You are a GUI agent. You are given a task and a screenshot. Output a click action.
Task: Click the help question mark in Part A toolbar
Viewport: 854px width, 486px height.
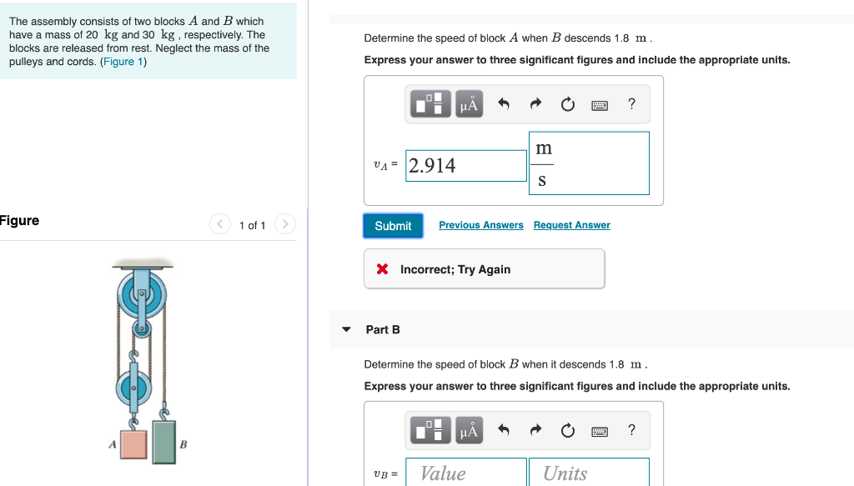point(631,103)
